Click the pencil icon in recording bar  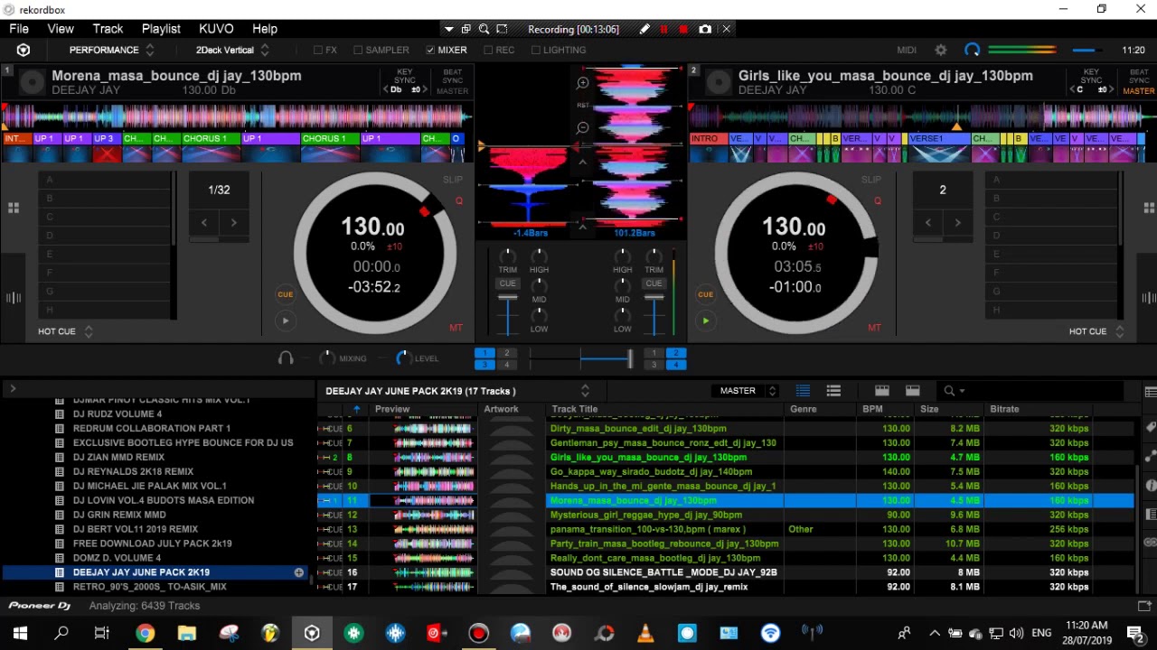tap(644, 29)
